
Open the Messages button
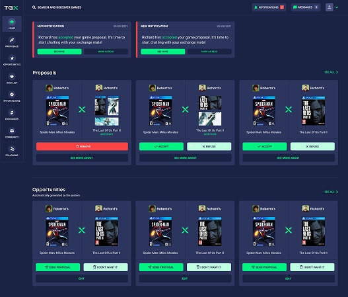[x=306, y=7]
